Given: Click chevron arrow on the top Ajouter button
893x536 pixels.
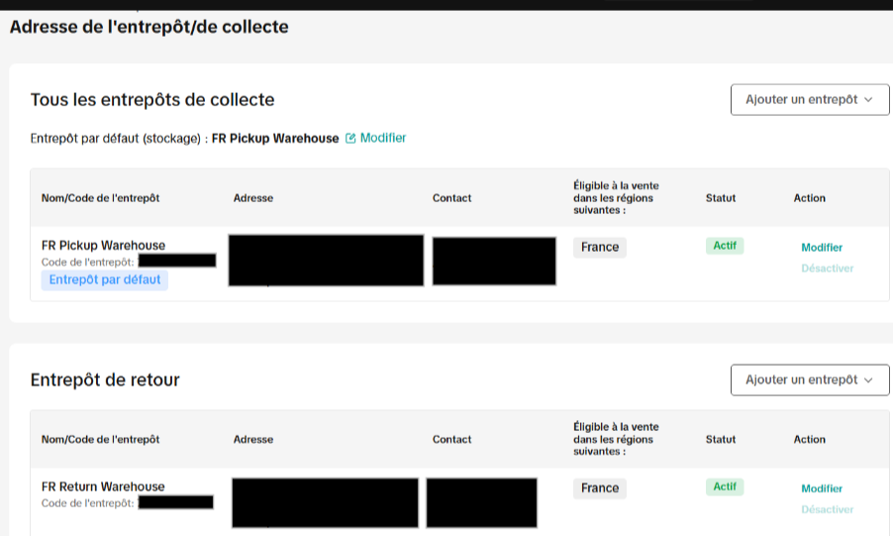Looking at the screenshot, I should pyautogui.click(x=868, y=100).
